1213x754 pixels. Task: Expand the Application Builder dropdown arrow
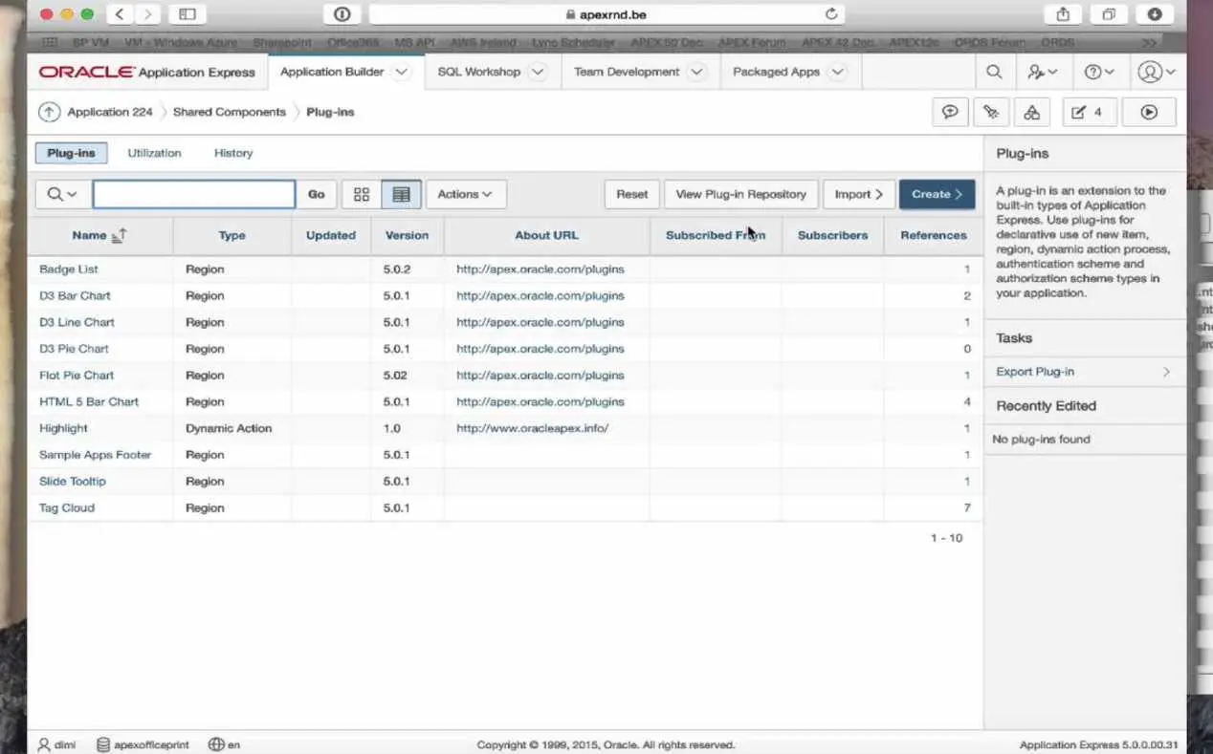click(x=402, y=72)
